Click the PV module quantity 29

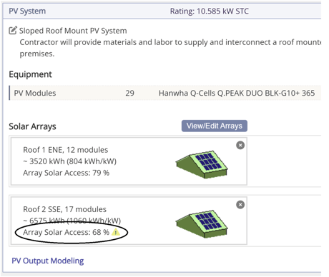click(129, 93)
